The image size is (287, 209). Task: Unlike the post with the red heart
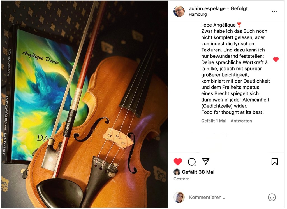coord(178,162)
